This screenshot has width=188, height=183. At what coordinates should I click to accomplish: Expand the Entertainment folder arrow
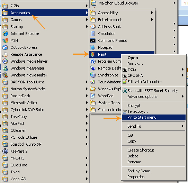click(x=152, y=19)
